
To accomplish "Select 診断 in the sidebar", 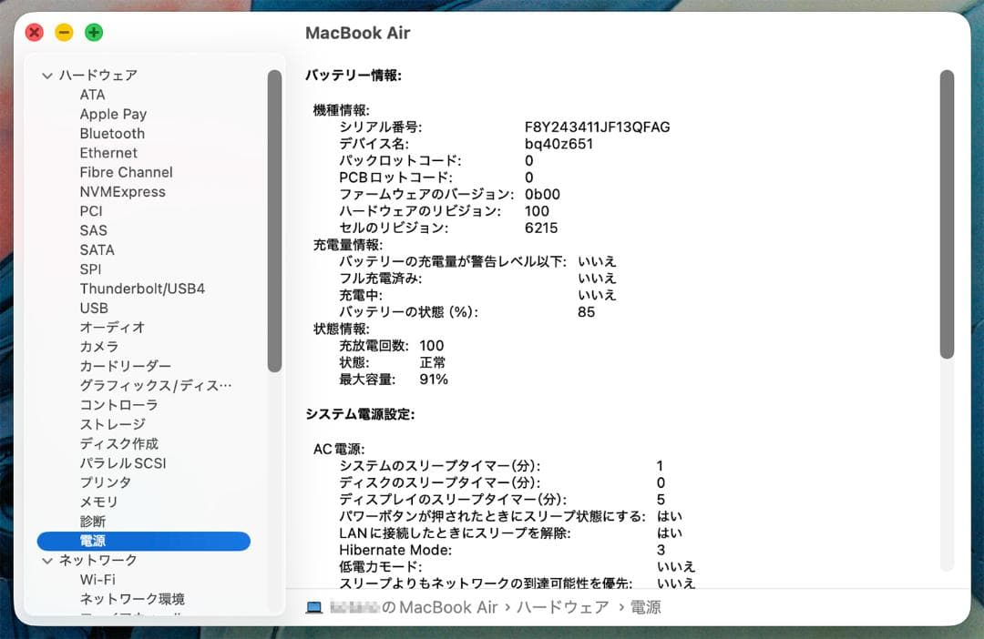I will [91, 522].
